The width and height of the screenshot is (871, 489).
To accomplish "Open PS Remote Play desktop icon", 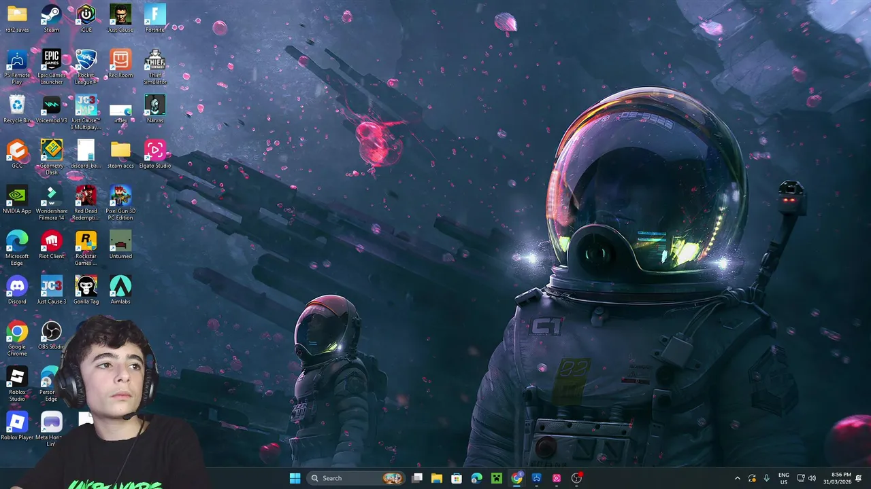I will (x=17, y=67).
